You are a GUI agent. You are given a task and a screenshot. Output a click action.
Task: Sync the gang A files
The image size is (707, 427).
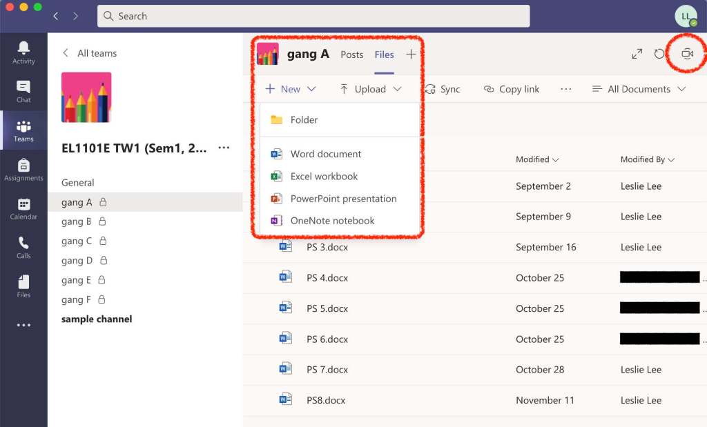click(444, 88)
